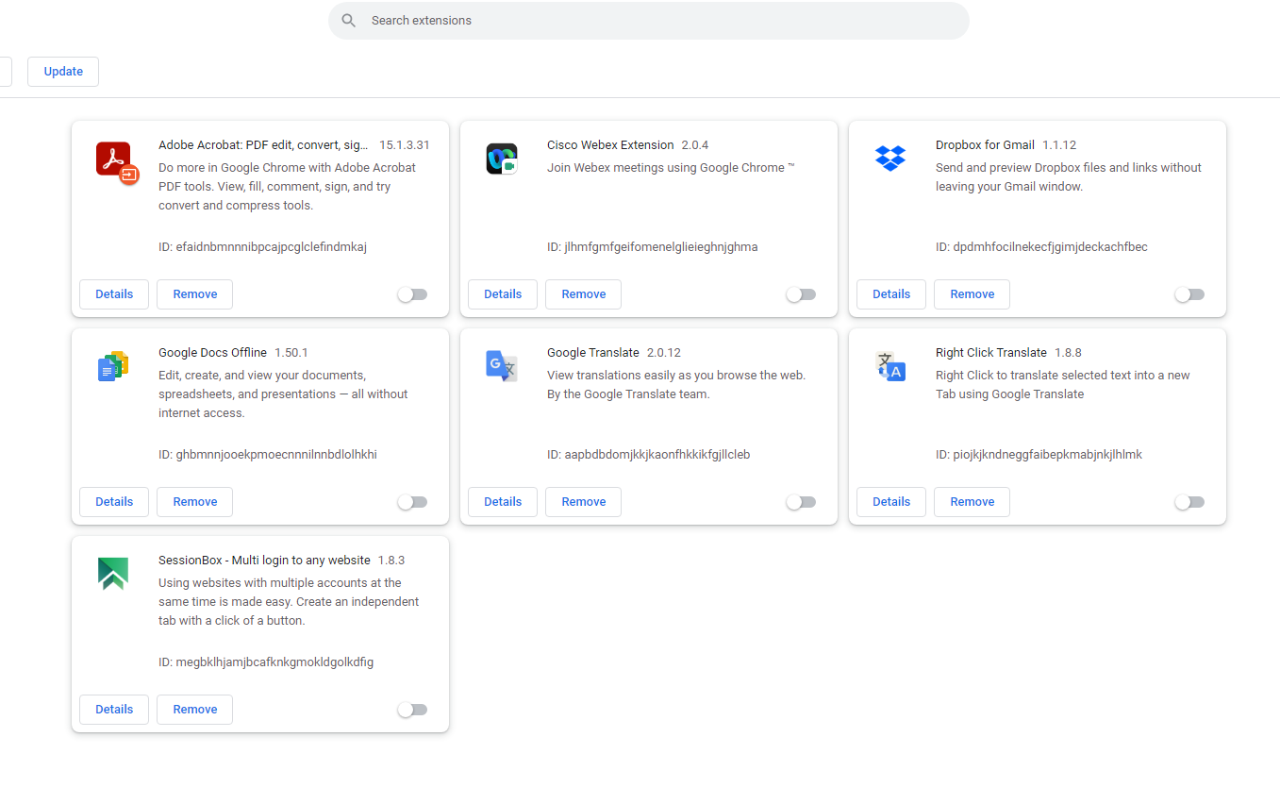The height and width of the screenshot is (804, 1280).
Task: Click Dropbox for Gmail title text
Action: tap(985, 145)
